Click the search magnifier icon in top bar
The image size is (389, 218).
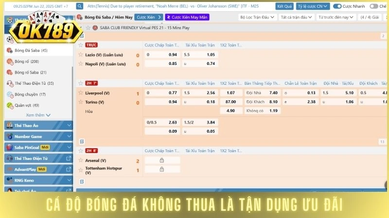(x=80, y=6)
